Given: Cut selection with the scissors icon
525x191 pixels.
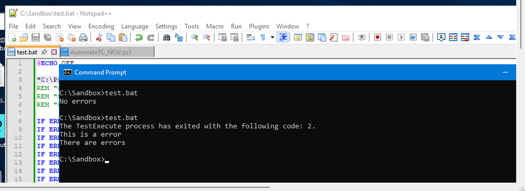Looking at the screenshot, I should coord(99,37).
